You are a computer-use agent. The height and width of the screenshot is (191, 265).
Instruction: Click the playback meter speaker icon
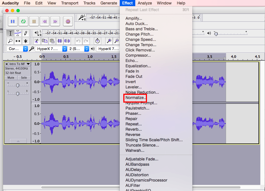[x=37, y=33]
